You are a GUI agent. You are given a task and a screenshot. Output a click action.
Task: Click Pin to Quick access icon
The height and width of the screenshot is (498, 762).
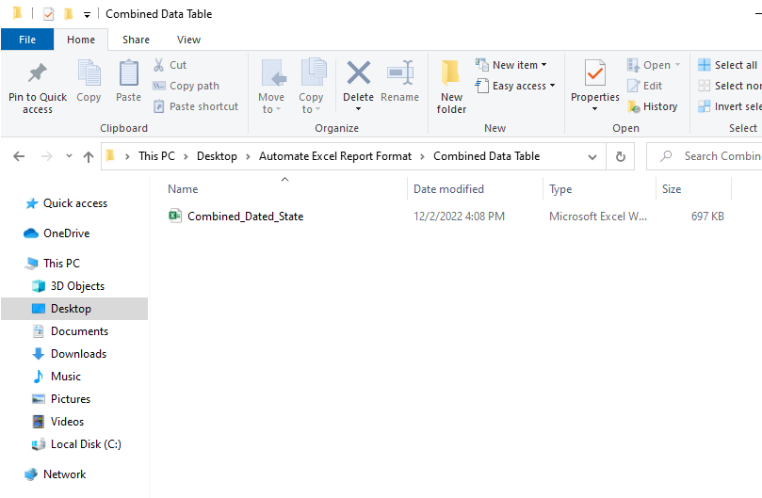[x=38, y=72]
